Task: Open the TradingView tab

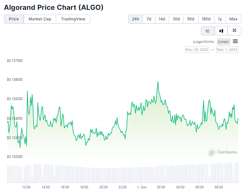Action: click(73, 19)
